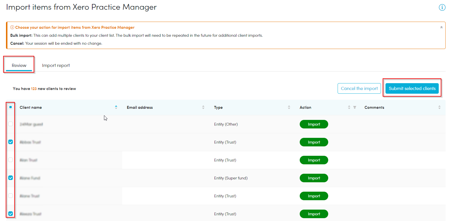Open the Action column filter
The height and width of the screenshot is (221, 453).
point(355,107)
